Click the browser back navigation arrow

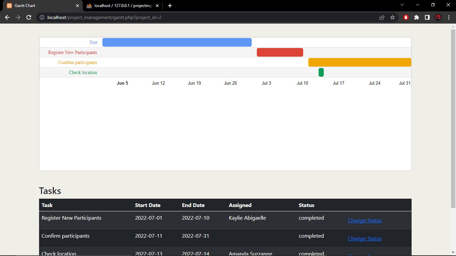7,17
